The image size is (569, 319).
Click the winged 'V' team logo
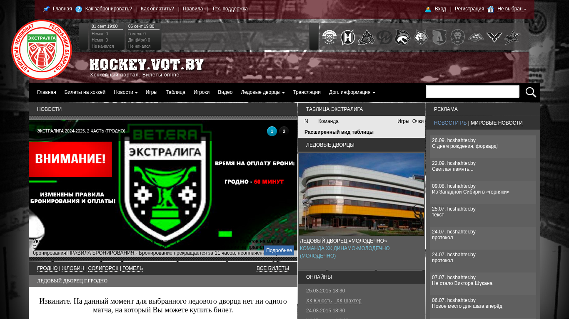pyautogui.click(x=494, y=37)
